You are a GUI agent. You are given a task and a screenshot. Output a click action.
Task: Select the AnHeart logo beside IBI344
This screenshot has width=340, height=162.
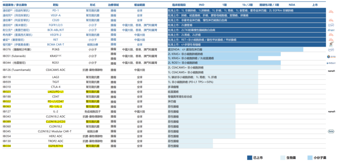(331, 63)
